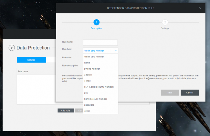Choose 'credit card number' from the list

click(x=100, y=57)
